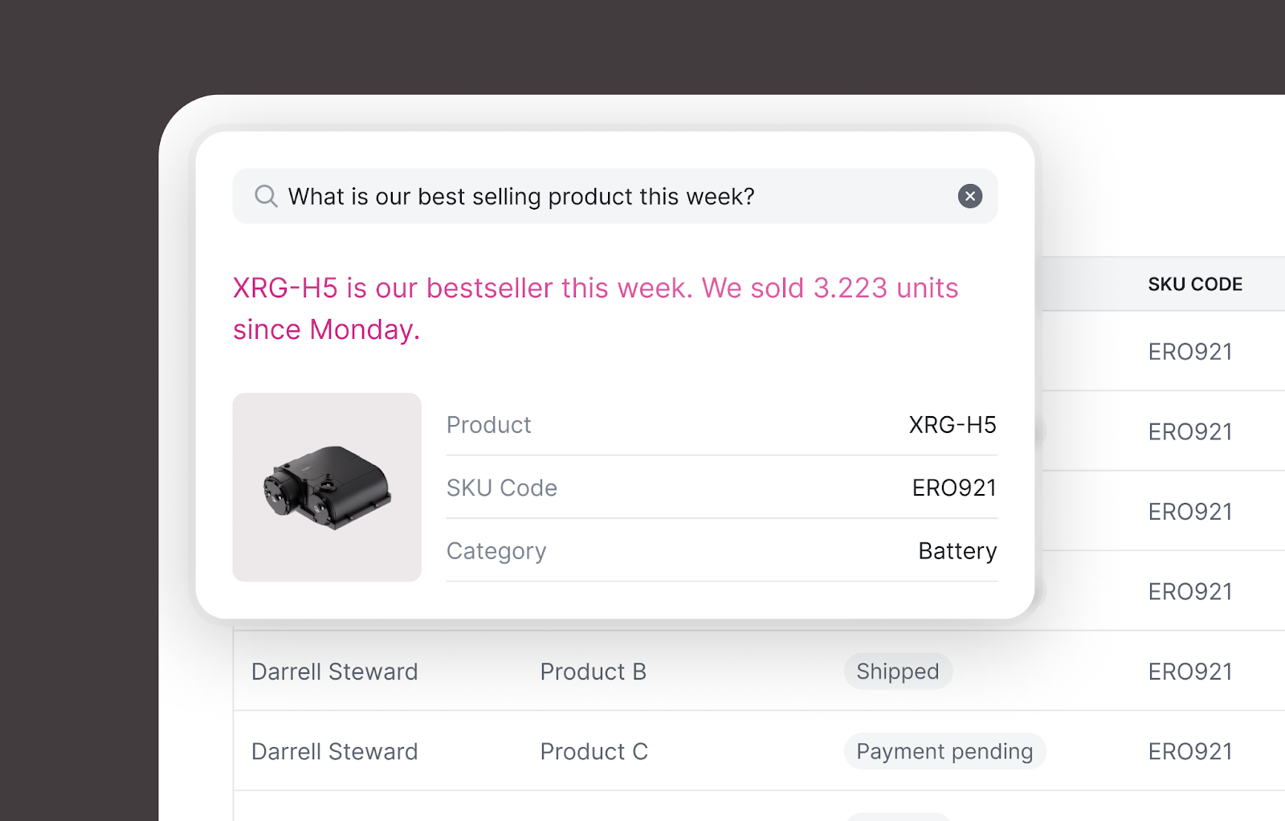Clear the search query with X icon
This screenshot has width=1285, height=821.
[x=970, y=196]
